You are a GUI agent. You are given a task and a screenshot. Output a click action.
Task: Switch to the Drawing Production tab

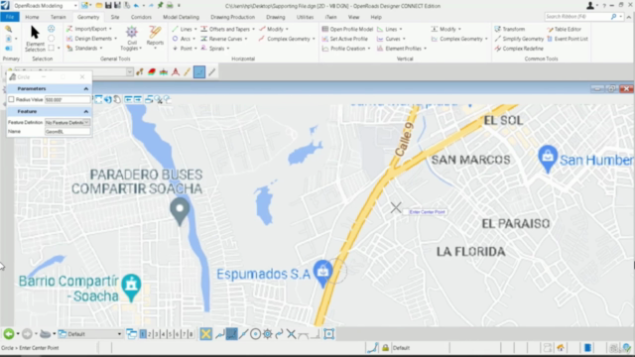(x=232, y=17)
